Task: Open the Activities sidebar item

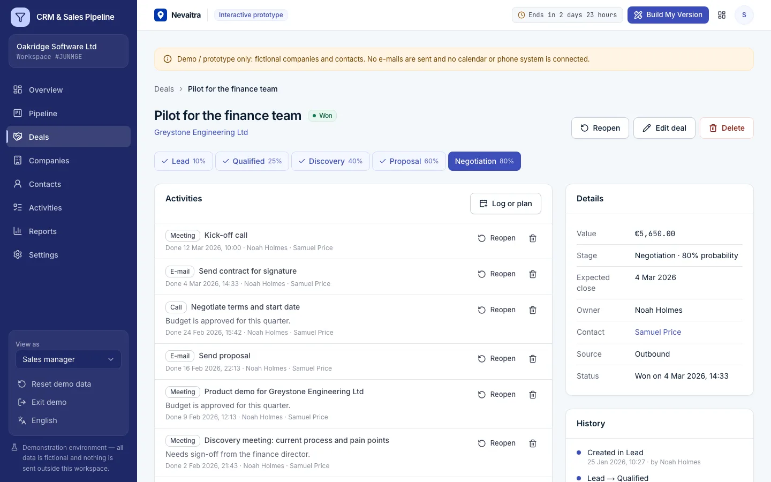Action: point(69,208)
